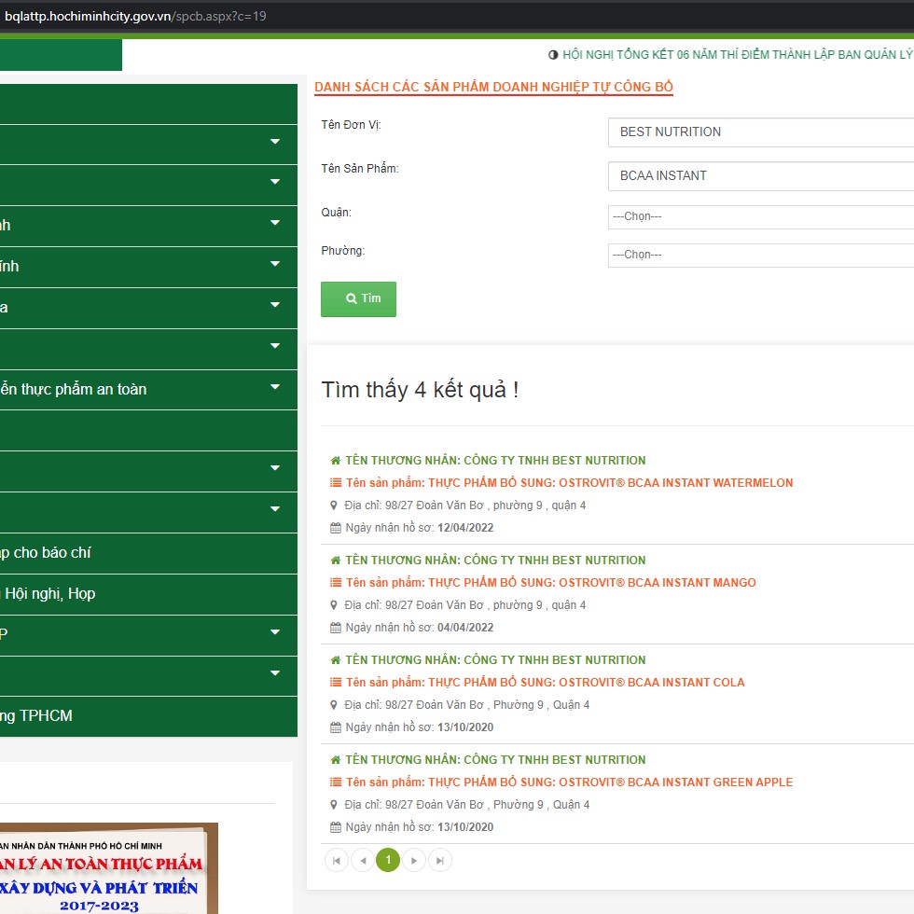The image size is (914, 914).
Task: Click the next page arrow in pagination
Action: [414, 860]
